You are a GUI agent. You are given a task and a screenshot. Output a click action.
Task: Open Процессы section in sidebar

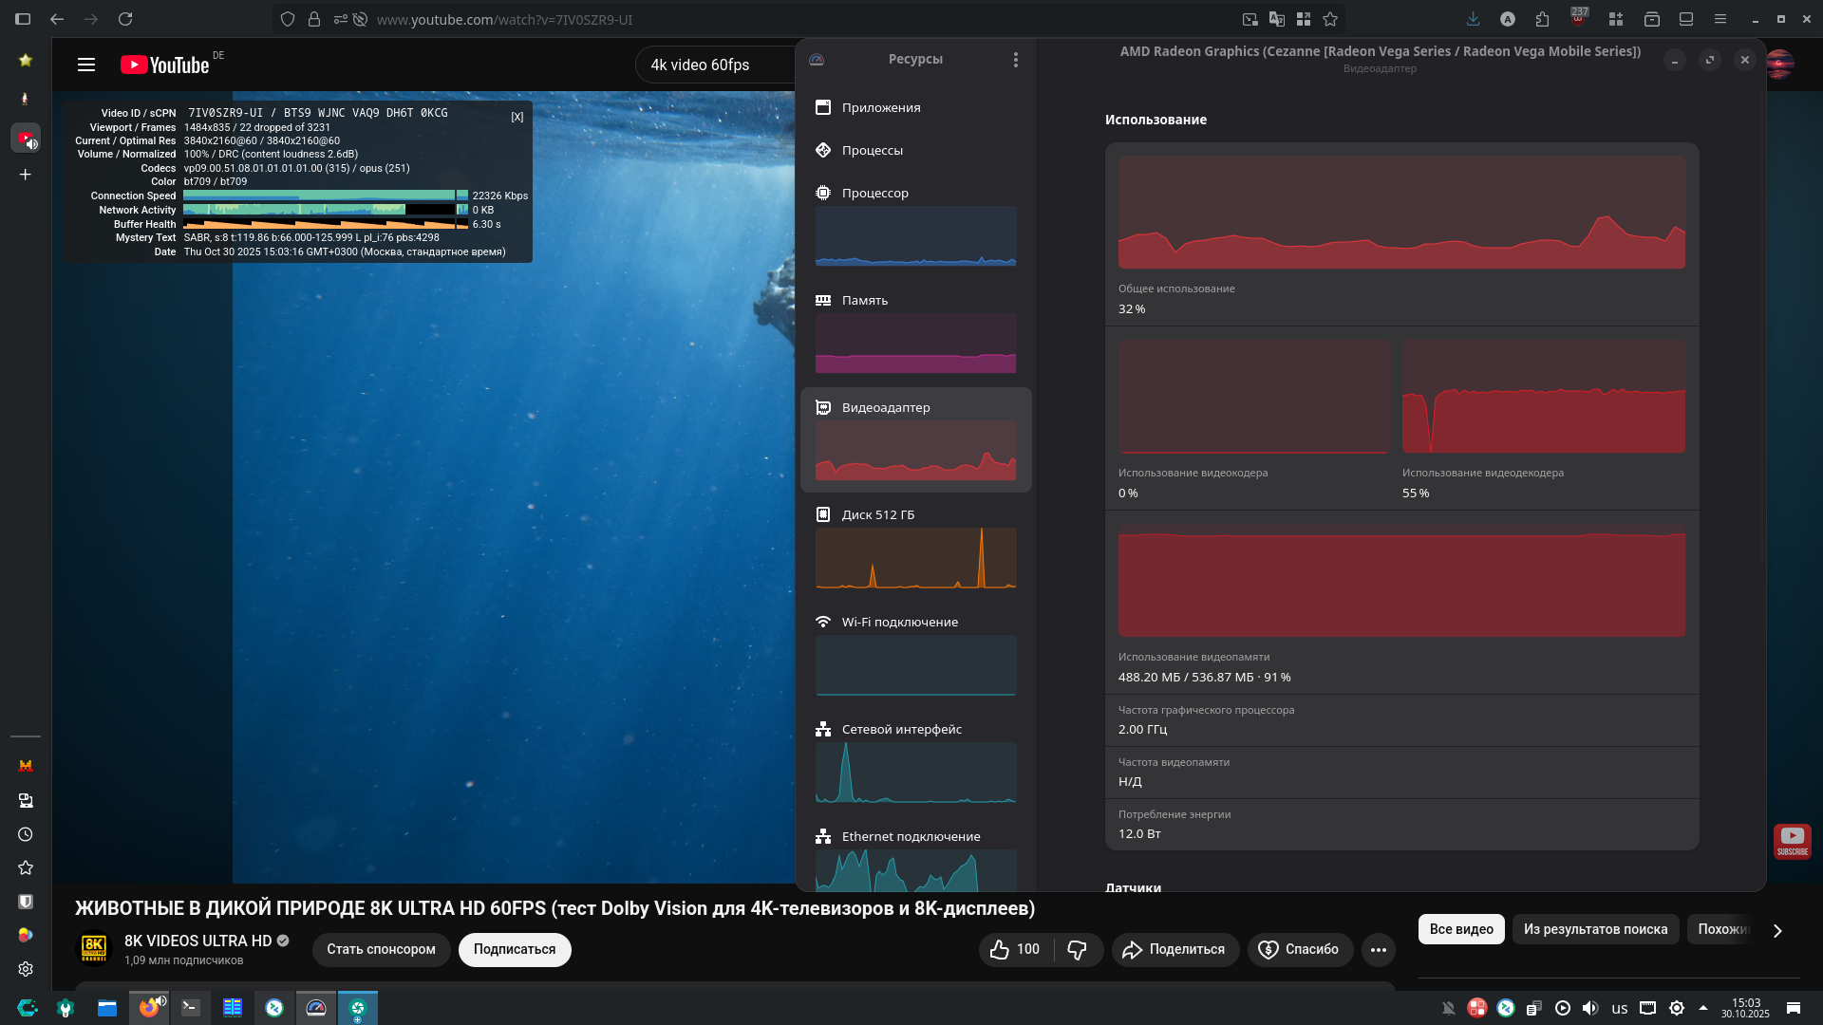[x=872, y=150]
